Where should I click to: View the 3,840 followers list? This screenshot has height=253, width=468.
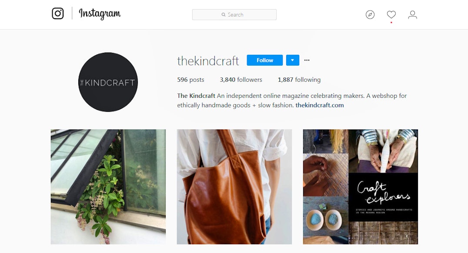click(241, 80)
